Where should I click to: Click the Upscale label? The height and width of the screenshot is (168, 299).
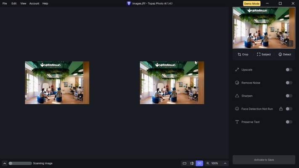247,70
